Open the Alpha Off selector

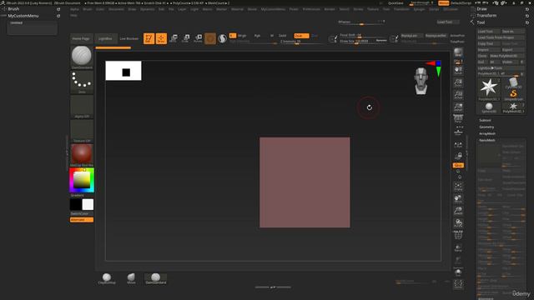tap(82, 107)
